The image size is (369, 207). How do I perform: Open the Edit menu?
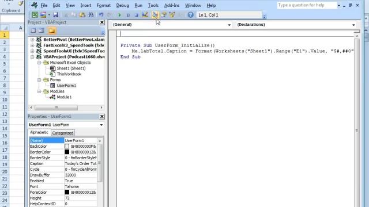[x=57, y=5]
